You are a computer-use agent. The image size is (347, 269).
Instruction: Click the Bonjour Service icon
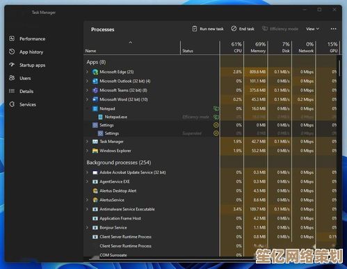95,228
